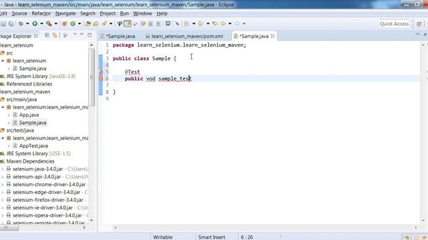Screen dimensions: 428x240
Task: Expand App.java in the tree
Action: 9,115
